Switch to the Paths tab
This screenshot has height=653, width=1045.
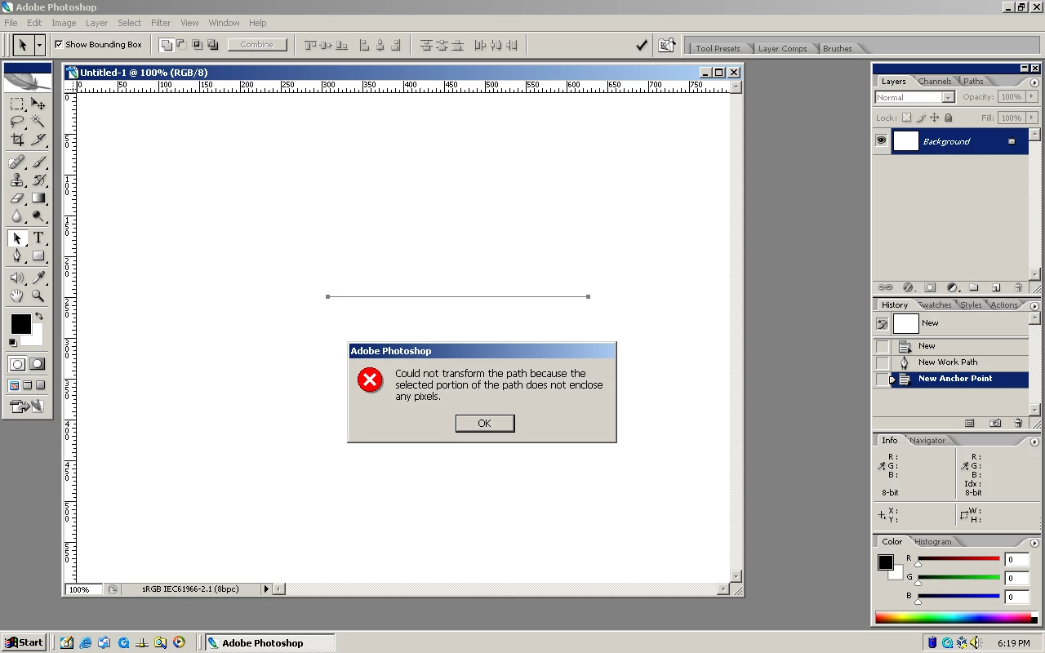click(973, 82)
